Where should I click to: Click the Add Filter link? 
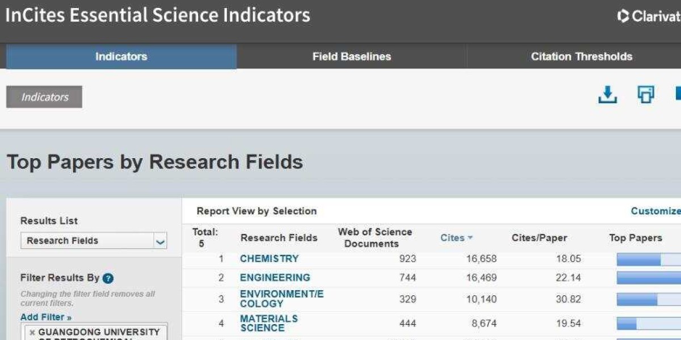(x=46, y=317)
